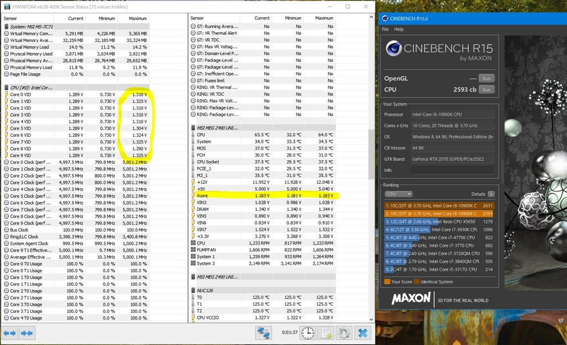567x345 pixels.
Task: Select the Core i5-3317U ranking entry
Action: click(439, 270)
